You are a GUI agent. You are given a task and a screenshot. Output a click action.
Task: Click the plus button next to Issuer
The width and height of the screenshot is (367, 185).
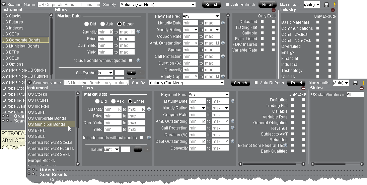138,150
